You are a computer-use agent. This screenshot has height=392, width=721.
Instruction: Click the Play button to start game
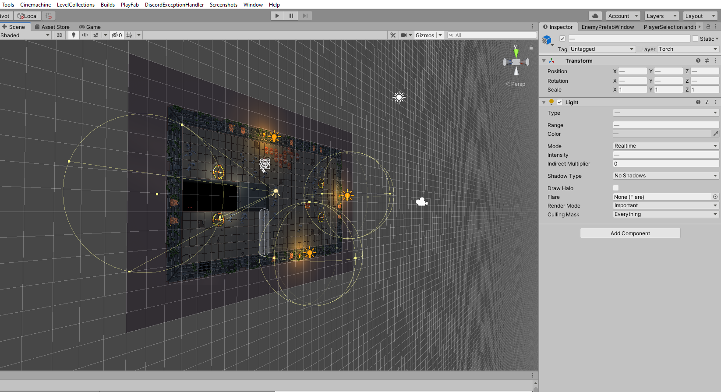(277, 16)
